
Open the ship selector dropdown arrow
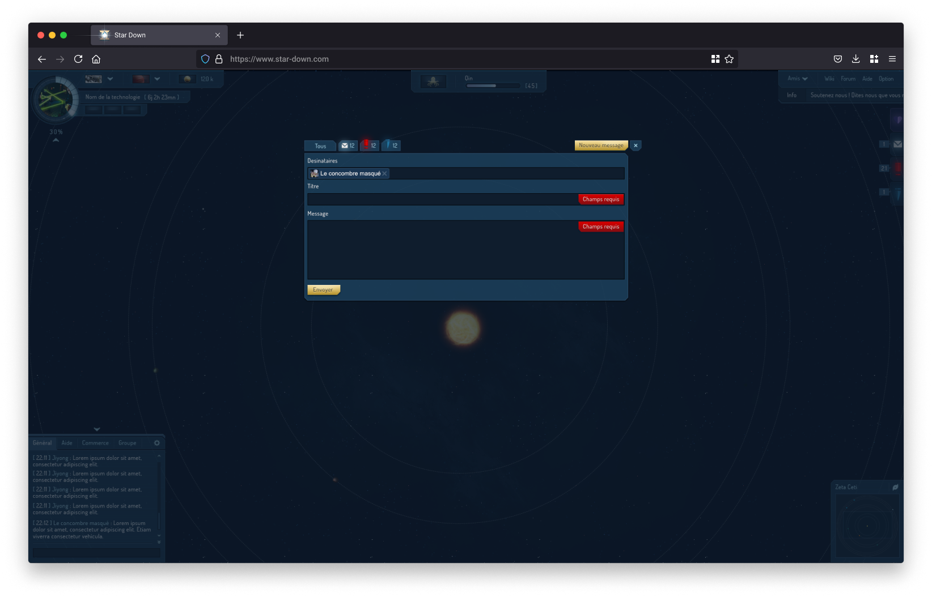click(x=110, y=79)
